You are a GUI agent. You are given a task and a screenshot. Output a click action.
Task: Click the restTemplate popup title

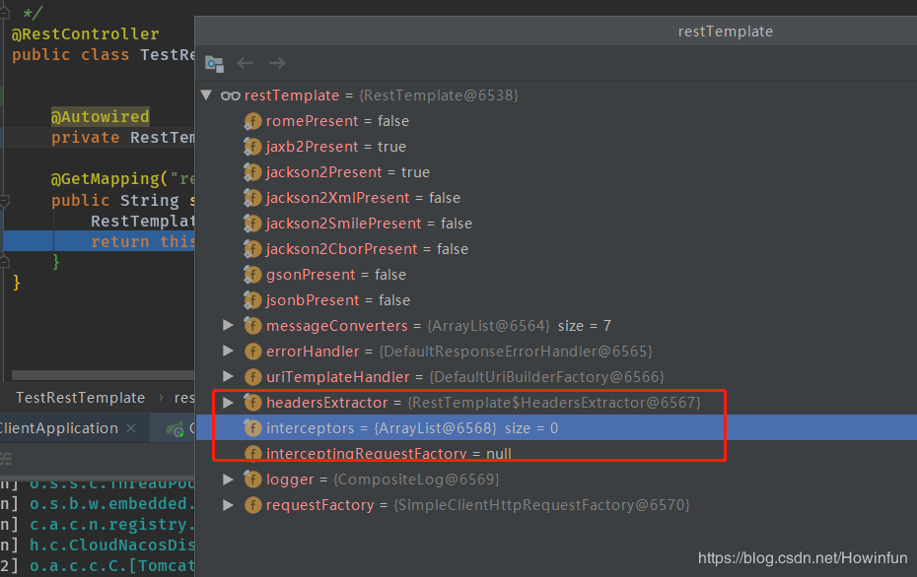point(725,32)
